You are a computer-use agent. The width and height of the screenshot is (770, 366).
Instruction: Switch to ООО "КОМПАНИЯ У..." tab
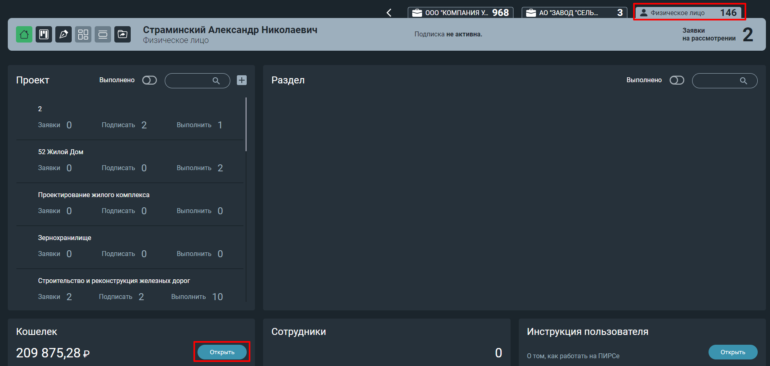(461, 13)
